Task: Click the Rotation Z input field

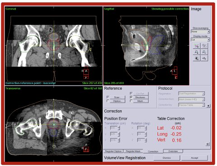Action: coord(141,140)
